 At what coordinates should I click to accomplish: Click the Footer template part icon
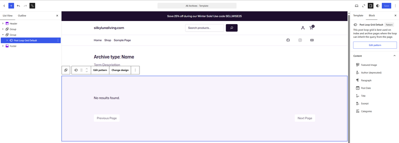7,46
